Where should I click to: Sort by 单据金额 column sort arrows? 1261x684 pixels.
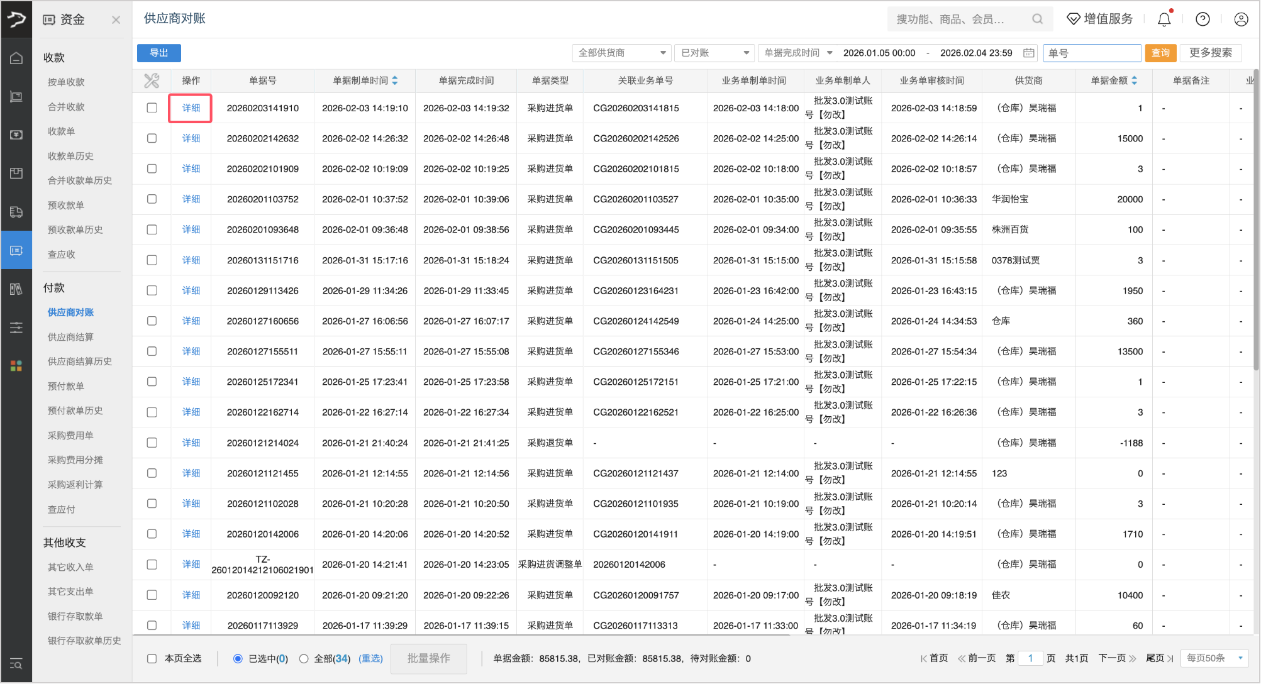click(x=1134, y=80)
